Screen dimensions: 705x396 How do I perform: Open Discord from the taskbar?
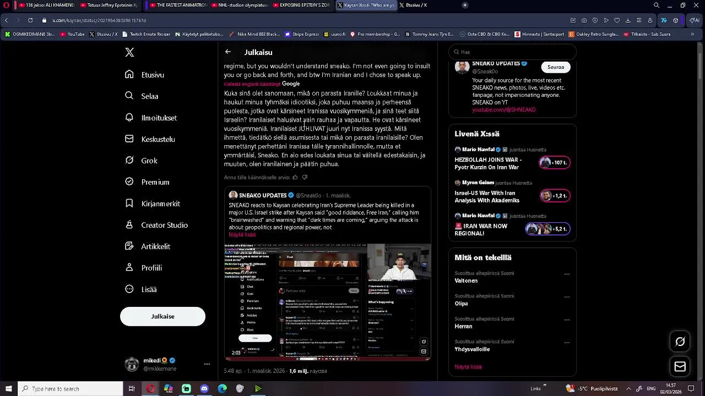(204, 389)
